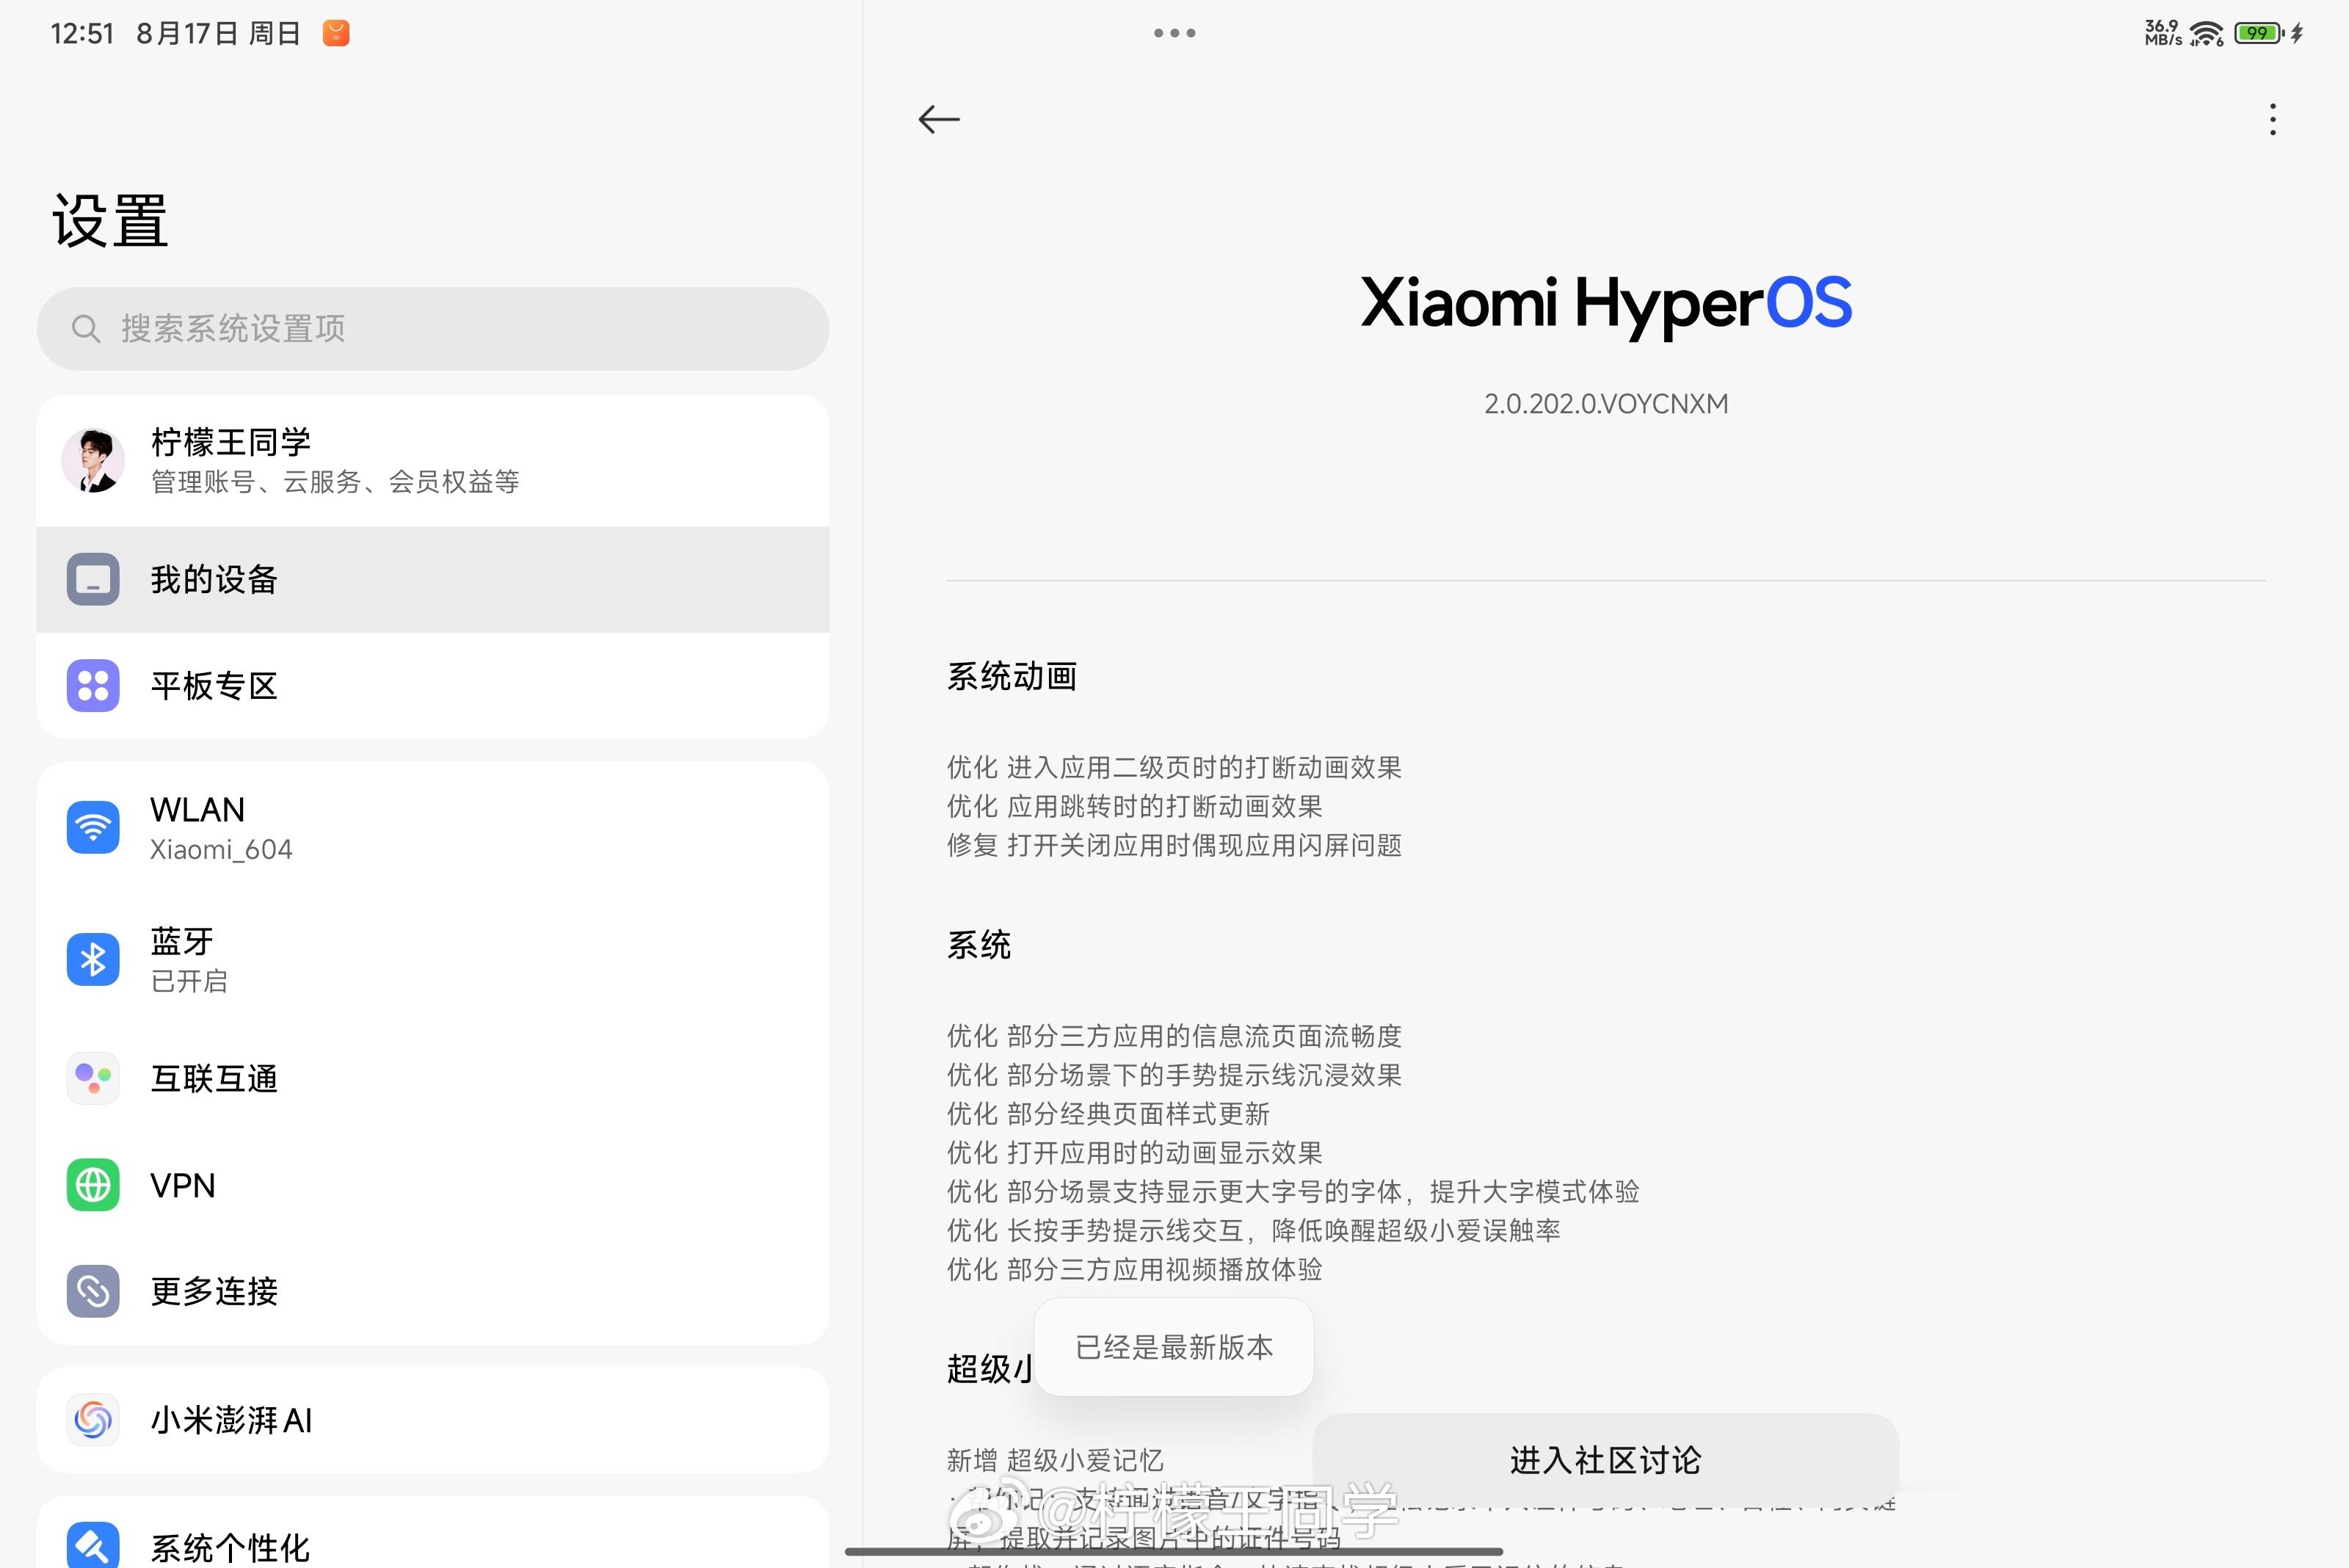Click the 36.9 MB/s network speed indicator
The image size is (2349, 1568).
2163,33
